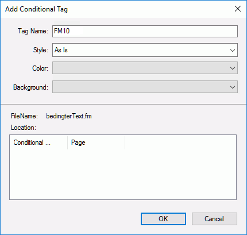Confirm the dialog with the OK button

pyautogui.click(x=163, y=219)
